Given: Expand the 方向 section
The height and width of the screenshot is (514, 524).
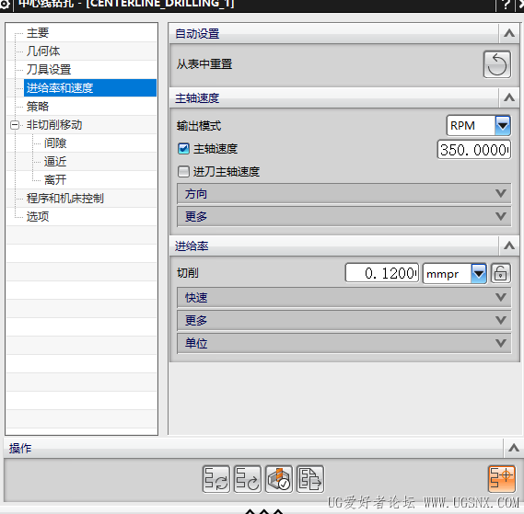Looking at the screenshot, I should pyautogui.click(x=344, y=194).
